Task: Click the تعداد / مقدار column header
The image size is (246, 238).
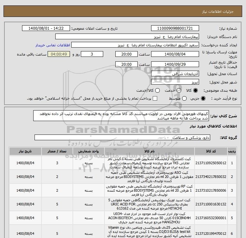Action: 57,151
